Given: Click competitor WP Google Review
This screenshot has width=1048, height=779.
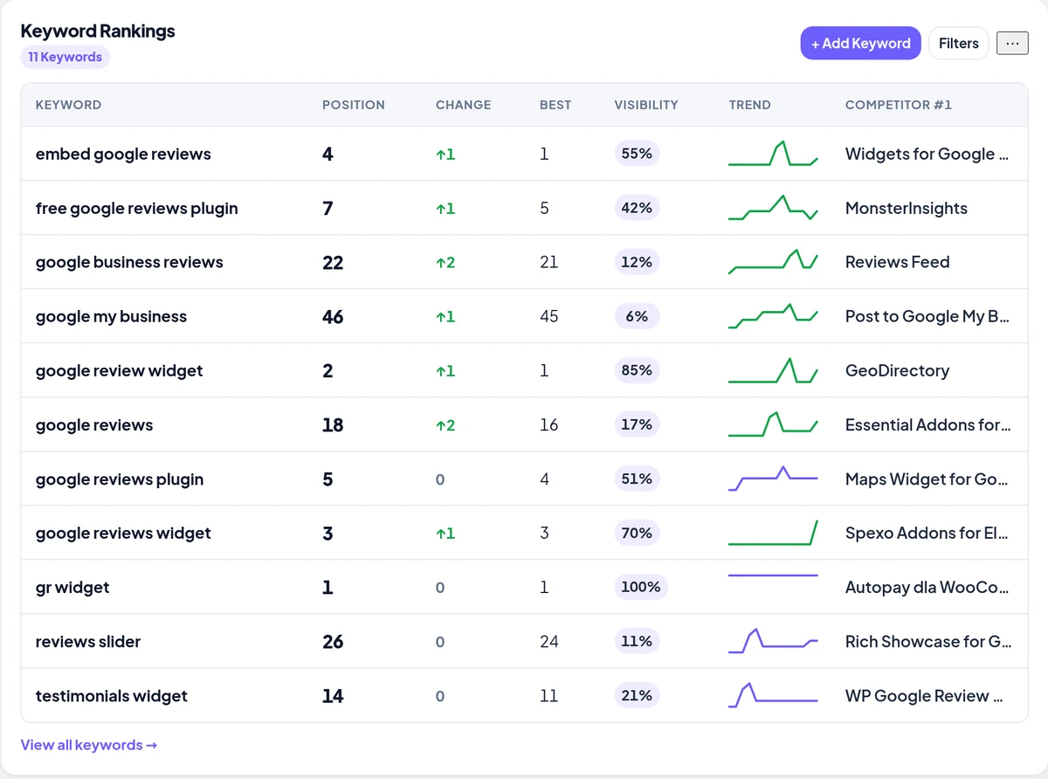Looking at the screenshot, I should (925, 695).
